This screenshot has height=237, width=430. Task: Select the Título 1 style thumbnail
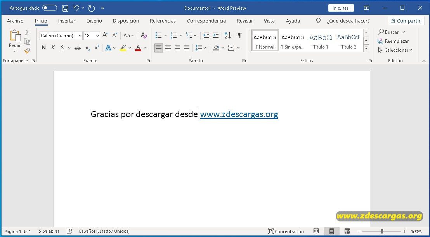coord(321,41)
